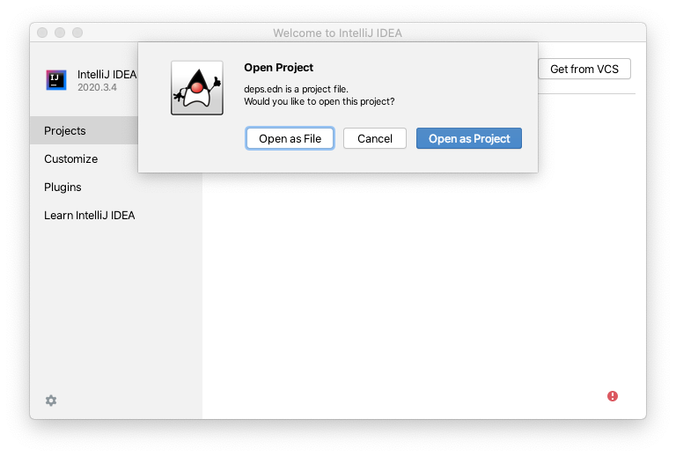Open the settings gear menu
The height and width of the screenshot is (456, 676).
tap(51, 401)
